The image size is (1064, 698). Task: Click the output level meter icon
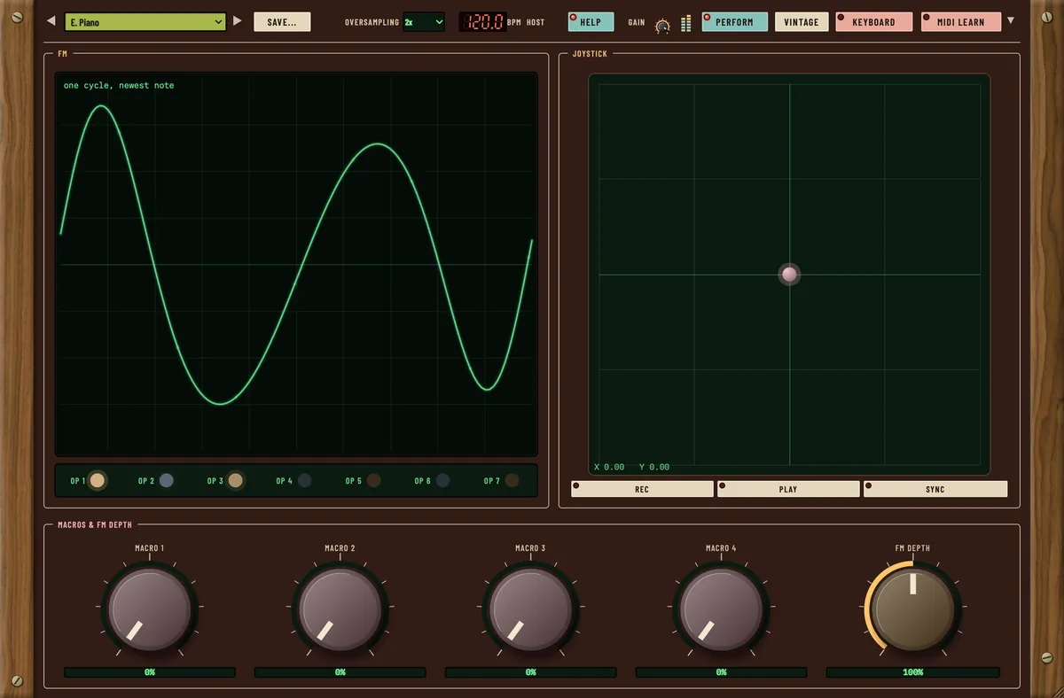[x=685, y=24]
